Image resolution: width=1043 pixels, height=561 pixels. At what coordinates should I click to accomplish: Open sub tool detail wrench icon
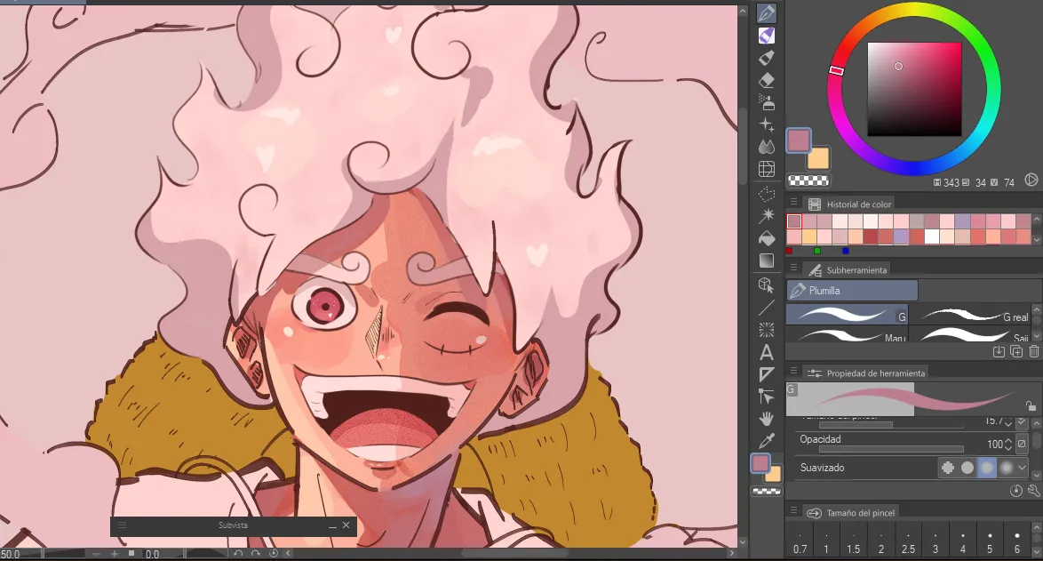(1034, 491)
